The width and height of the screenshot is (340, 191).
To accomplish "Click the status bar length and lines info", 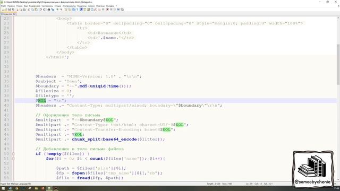I will pyautogui.click(x=219, y=184).
